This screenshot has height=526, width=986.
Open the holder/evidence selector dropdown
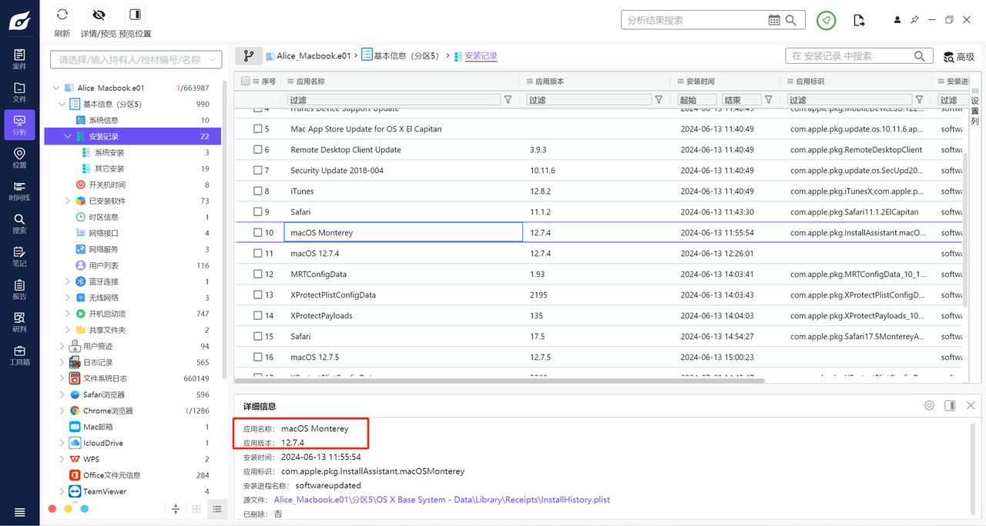point(136,59)
